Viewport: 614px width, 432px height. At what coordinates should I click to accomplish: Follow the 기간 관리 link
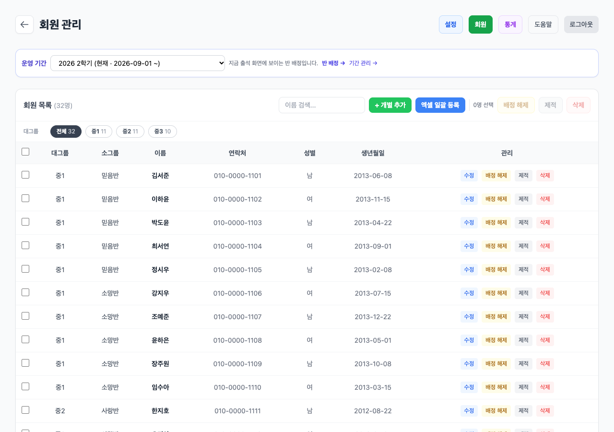coord(363,63)
